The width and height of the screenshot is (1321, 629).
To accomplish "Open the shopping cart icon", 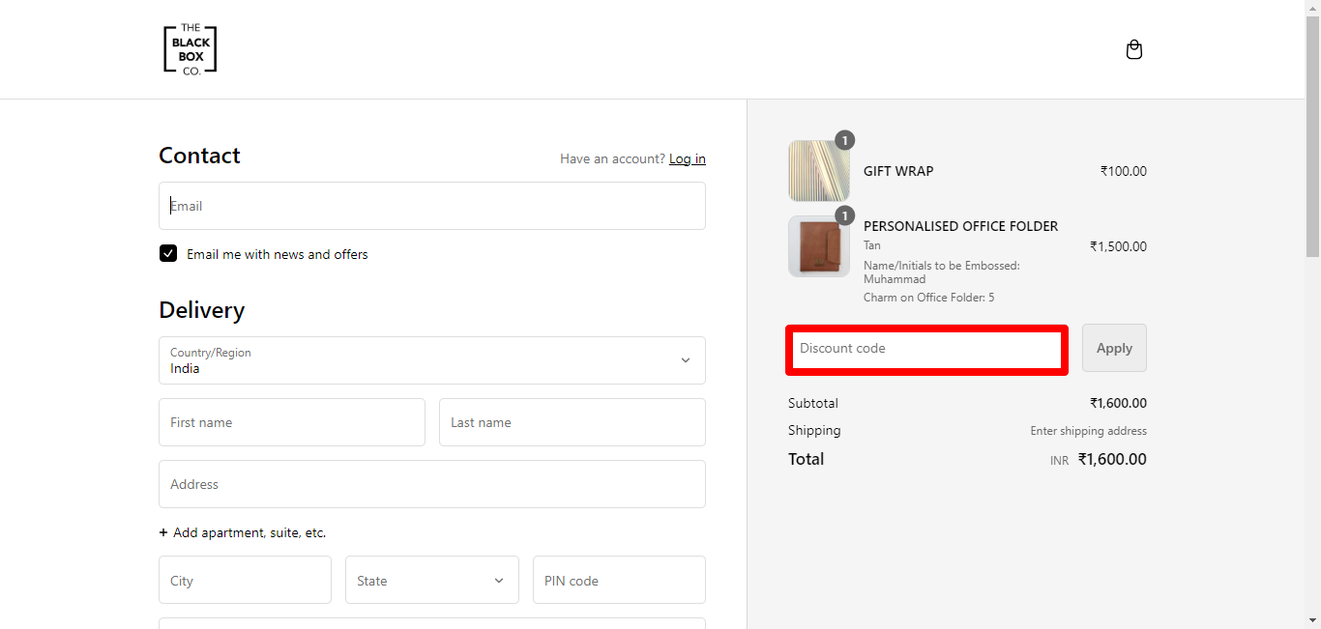I will point(1133,48).
